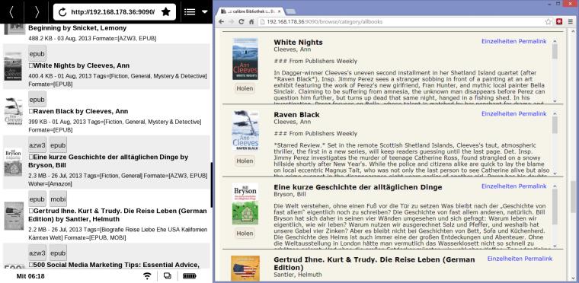Download epub format above Eine kurze Geschichte
579x283 pixels.
point(58,145)
